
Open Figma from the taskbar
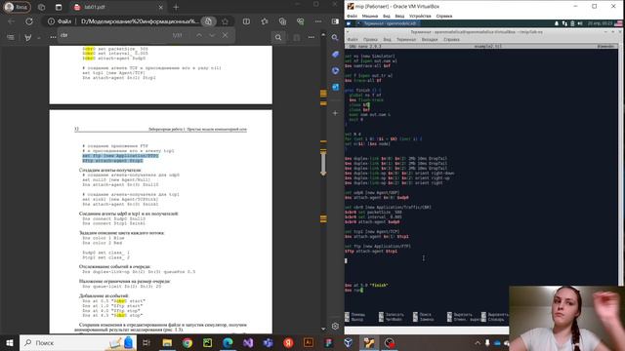(x=328, y=342)
